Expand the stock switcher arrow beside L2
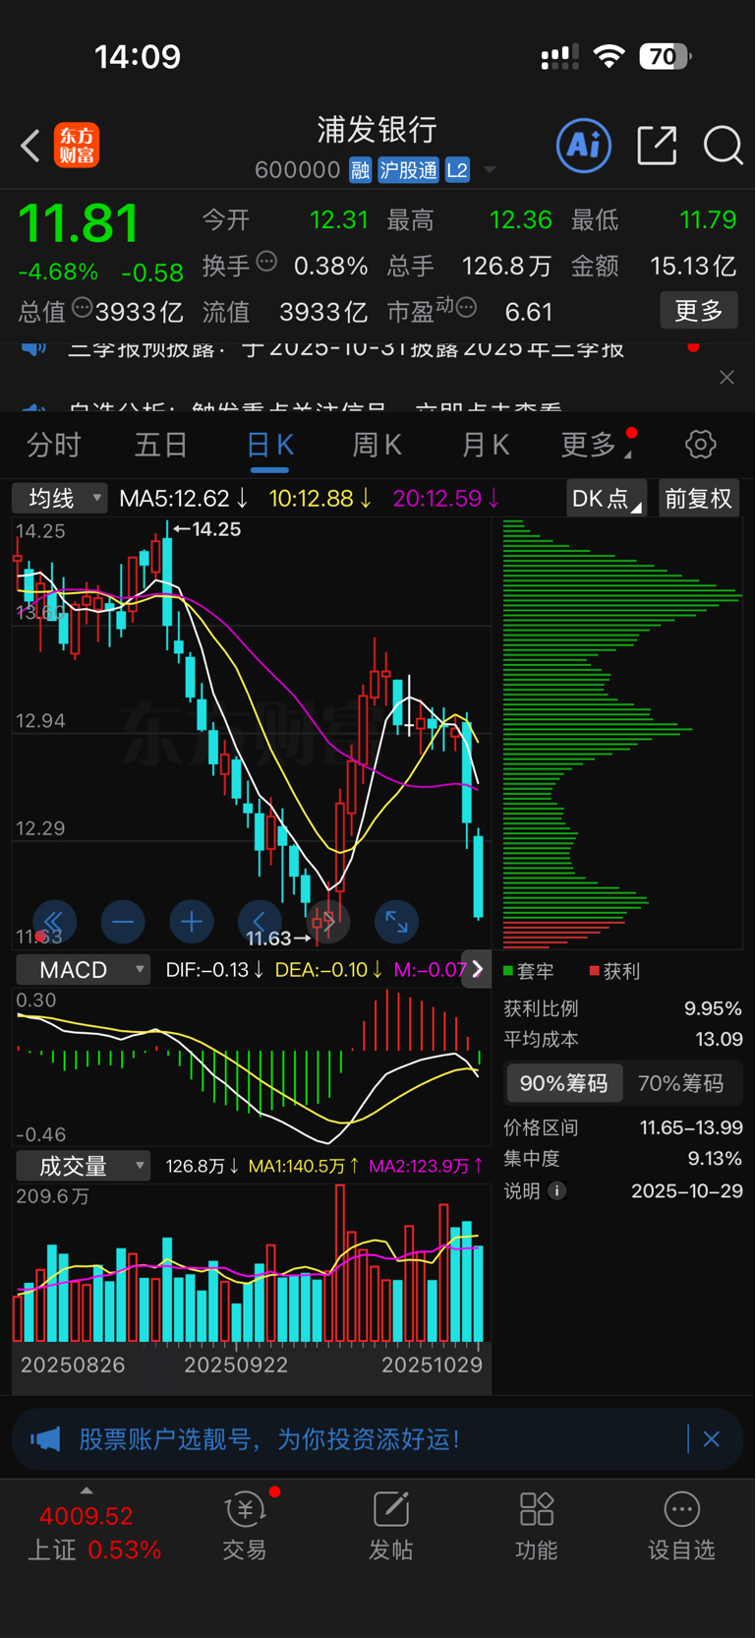756x1638 pixels. [x=490, y=170]
